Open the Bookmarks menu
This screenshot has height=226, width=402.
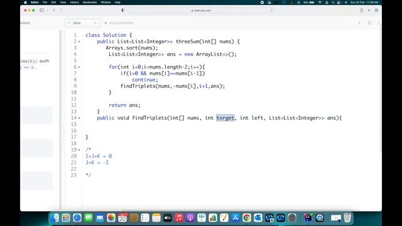pyautogui.click(x=90, y=3)
